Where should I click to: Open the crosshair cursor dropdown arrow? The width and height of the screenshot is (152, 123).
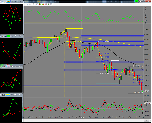(35, 4)
